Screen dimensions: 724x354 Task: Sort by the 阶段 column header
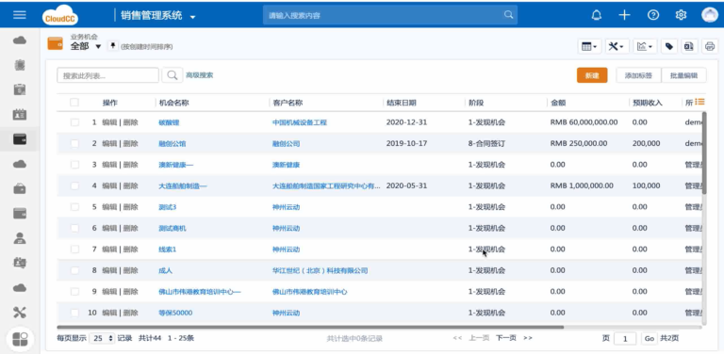(475, 103)
